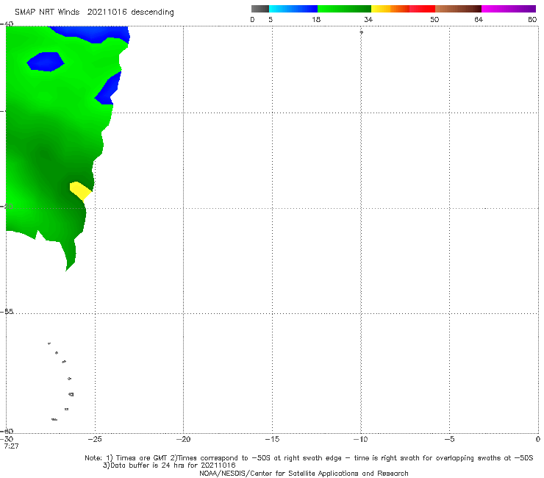Click the word "descending" in the title
544x478 pixels.
152,13
